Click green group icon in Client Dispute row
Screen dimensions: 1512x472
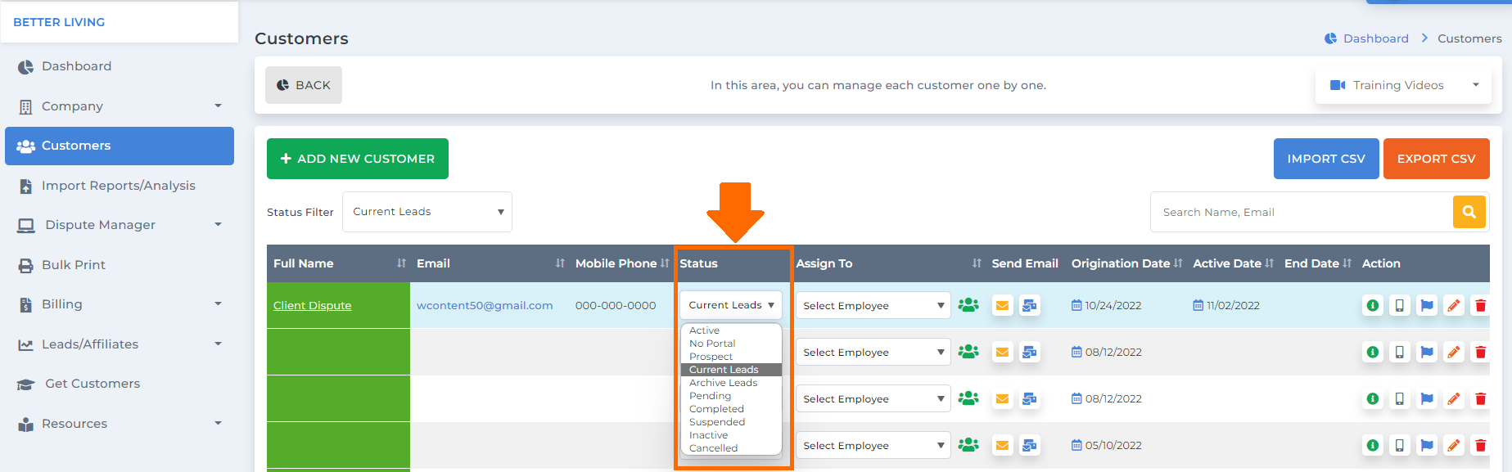coord(968,305)
